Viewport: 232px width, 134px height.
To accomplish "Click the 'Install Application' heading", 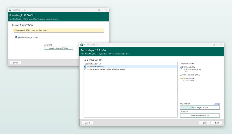I will tap(22, 25).
